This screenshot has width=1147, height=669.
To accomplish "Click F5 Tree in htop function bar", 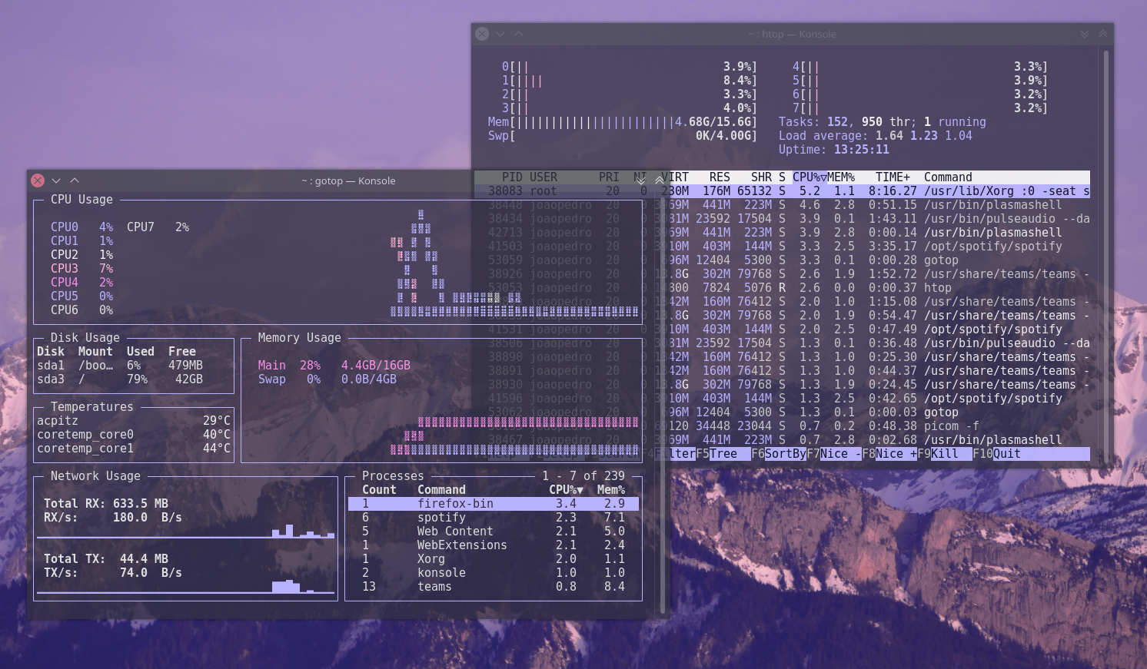I will (723, 454).
